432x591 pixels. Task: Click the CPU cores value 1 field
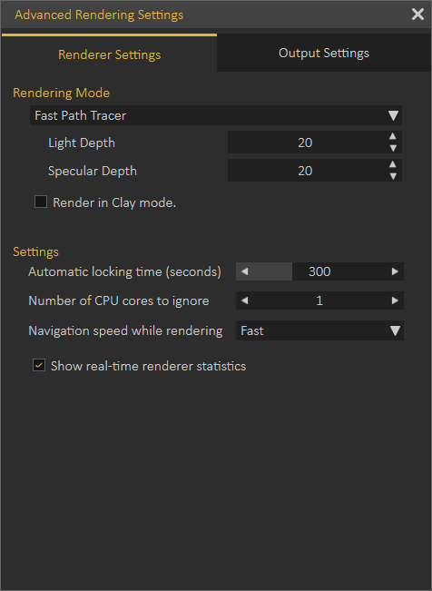[319, 300]
